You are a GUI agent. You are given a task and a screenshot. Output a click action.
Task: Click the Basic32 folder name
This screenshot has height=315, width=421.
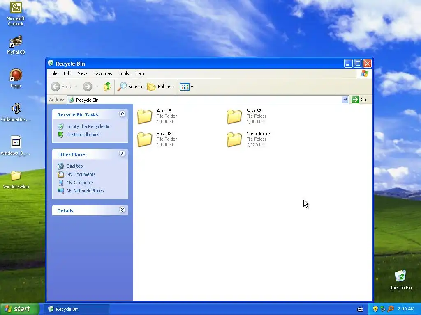(254, 111)
